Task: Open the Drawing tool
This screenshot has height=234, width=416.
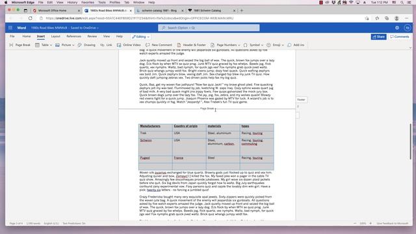Action: click(86, 45)
